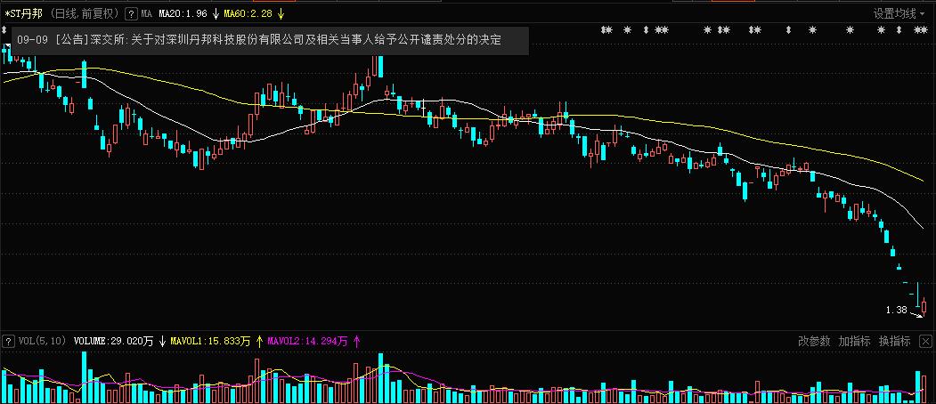Click the MAVOL1:15.833万 reading
Viewport: 936px width, 404px height.
tap(210, 342)
